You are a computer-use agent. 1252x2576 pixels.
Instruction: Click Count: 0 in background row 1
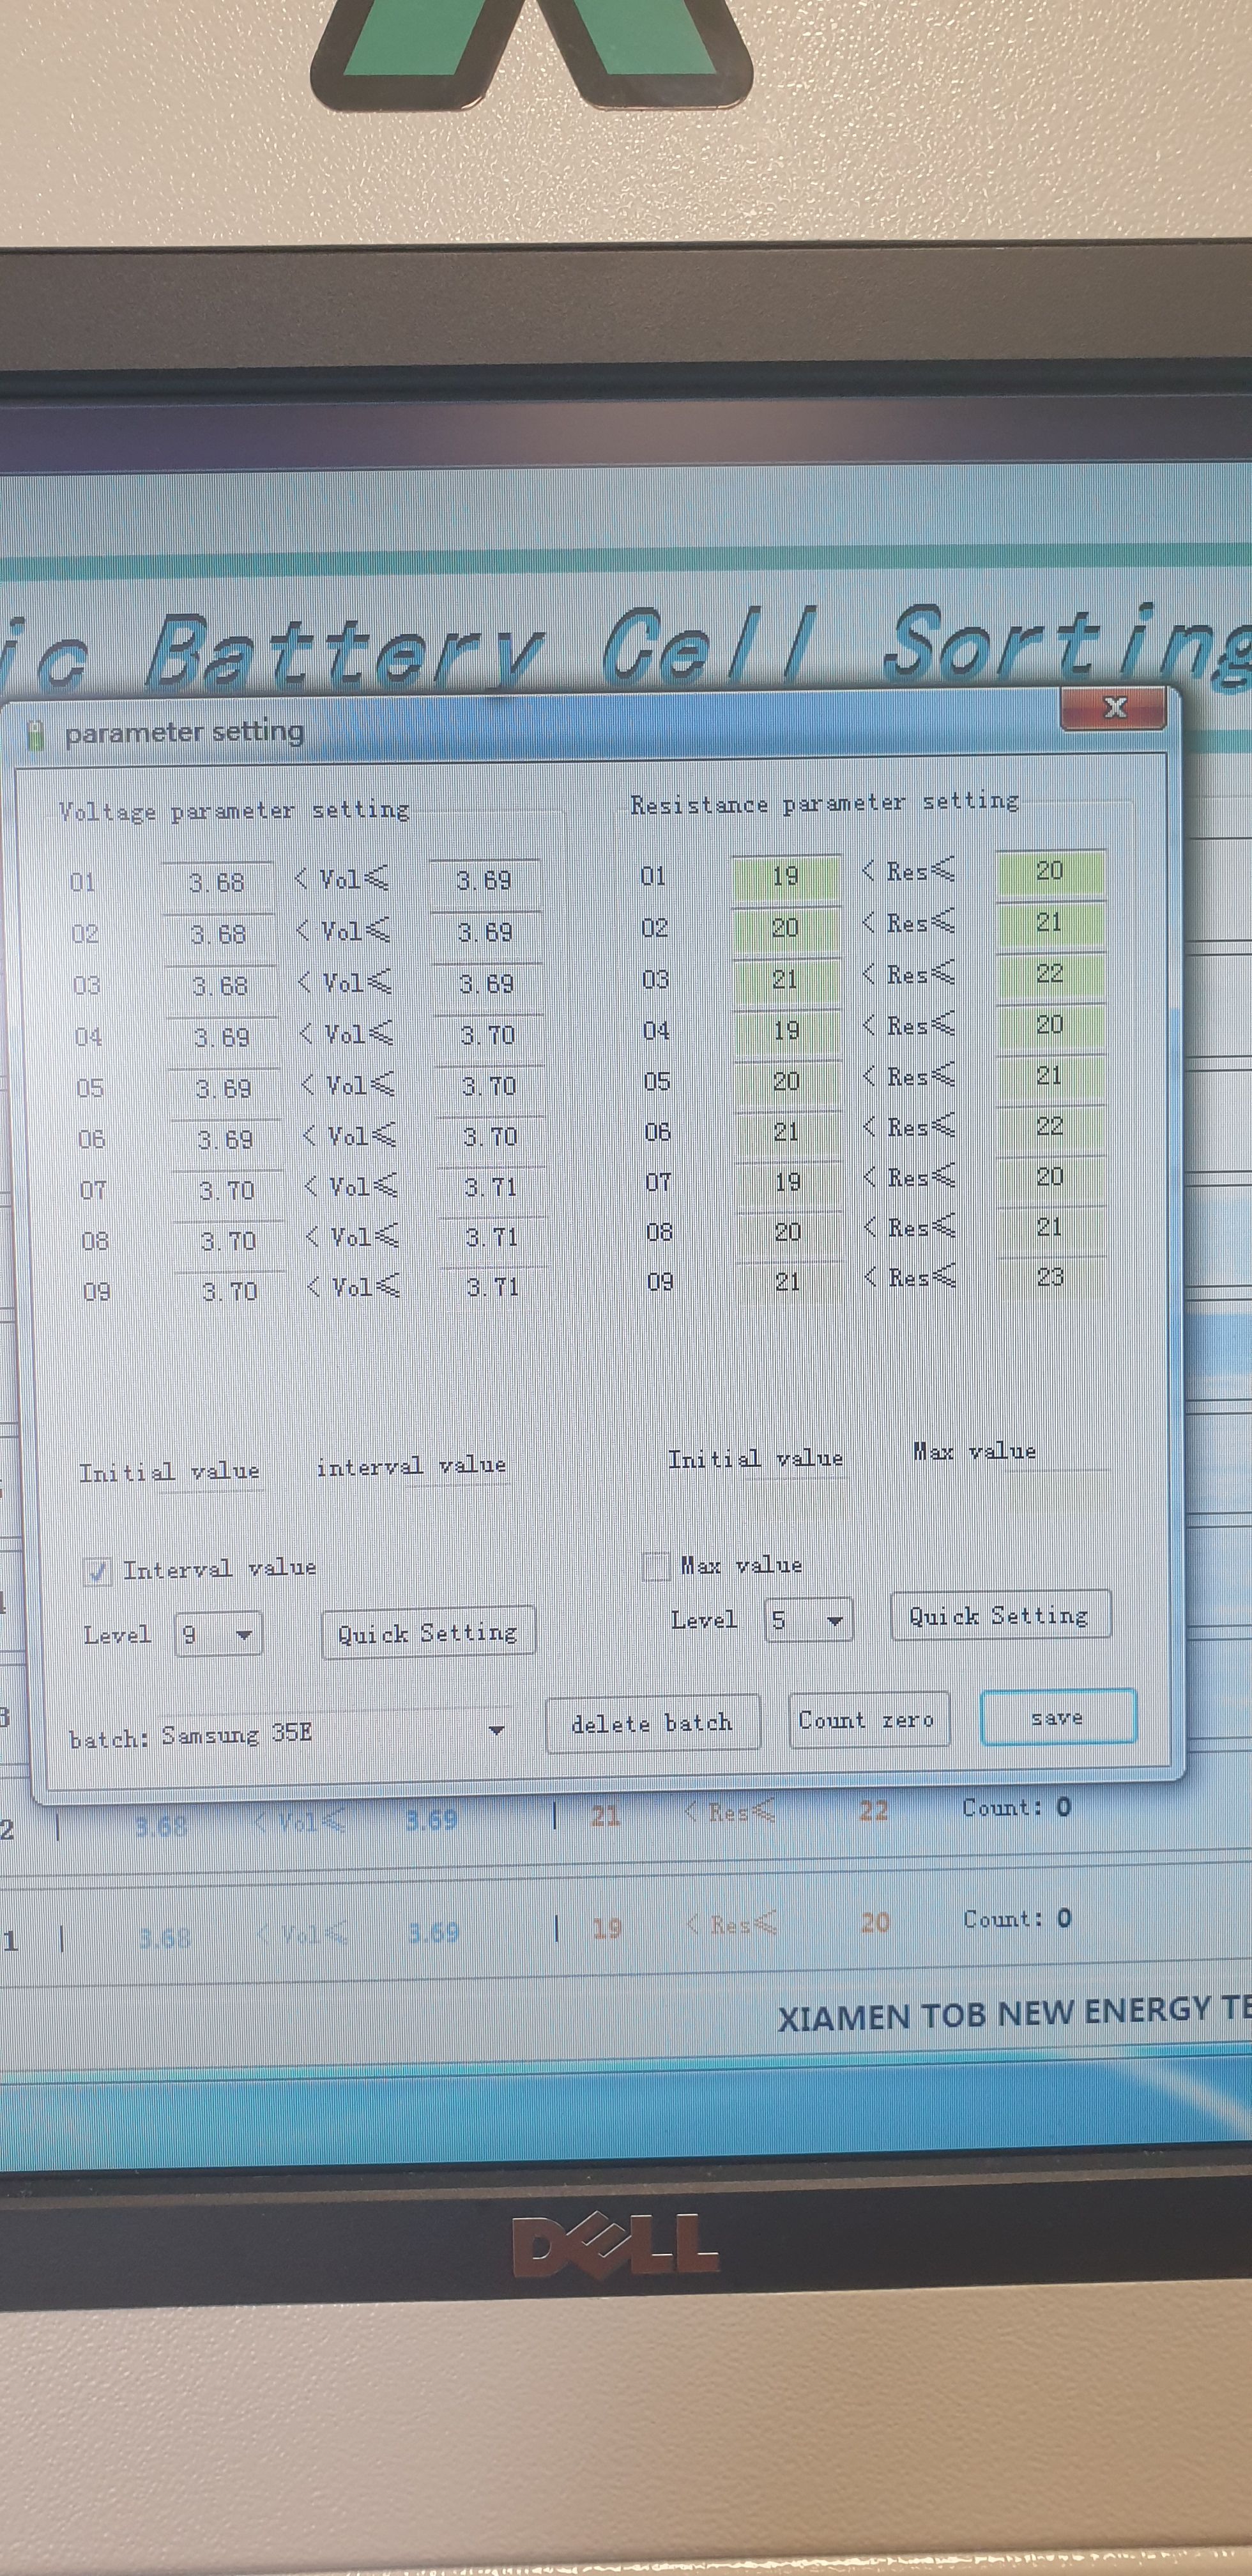[1018, 1918]
